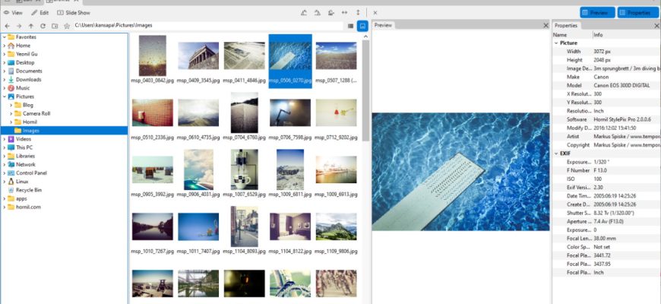Click the thumbnail pane vertical scrollbar
The height and width of the screenshot is (304, 661).
tap(365, 90)
